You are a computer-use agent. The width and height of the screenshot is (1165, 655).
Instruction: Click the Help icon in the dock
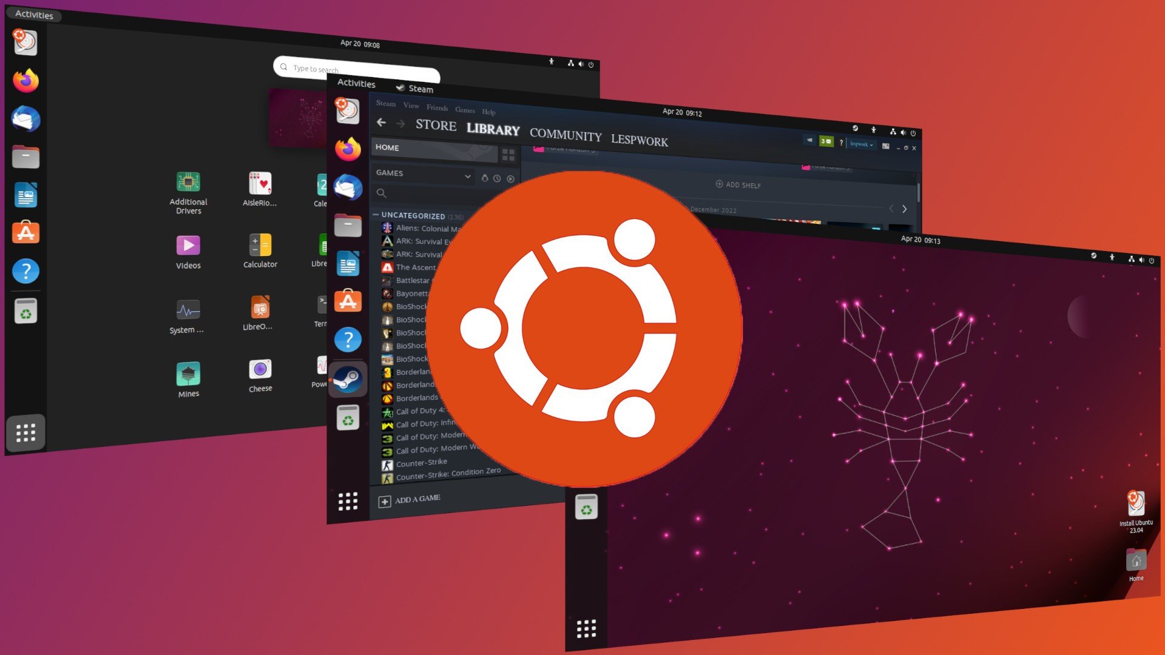pyautogui.click(x=25, y=271)
